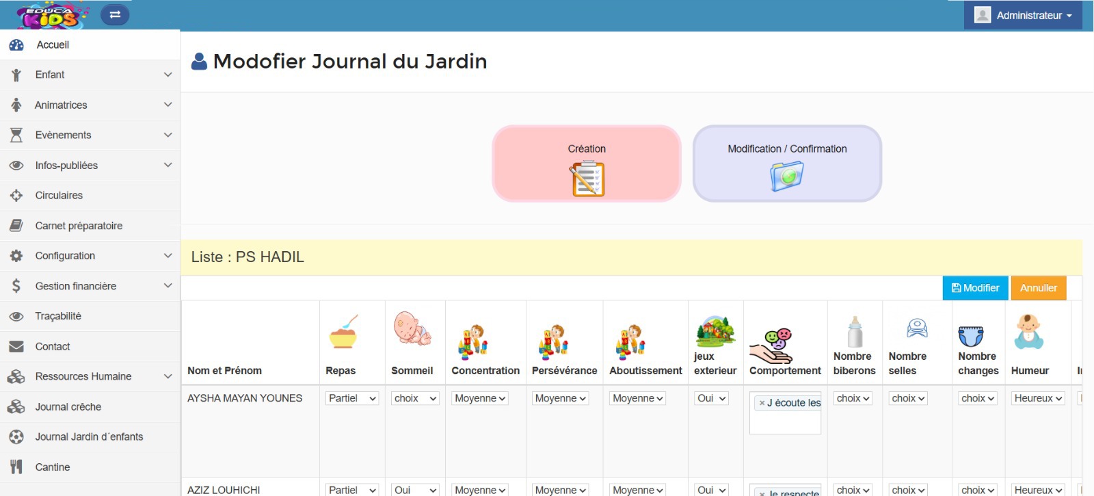The image size is (1094, 496).
Task: Open Nombre changes dropdown for AYSHA MAYAN YOUNES
Action: click(x=978, y=398)
